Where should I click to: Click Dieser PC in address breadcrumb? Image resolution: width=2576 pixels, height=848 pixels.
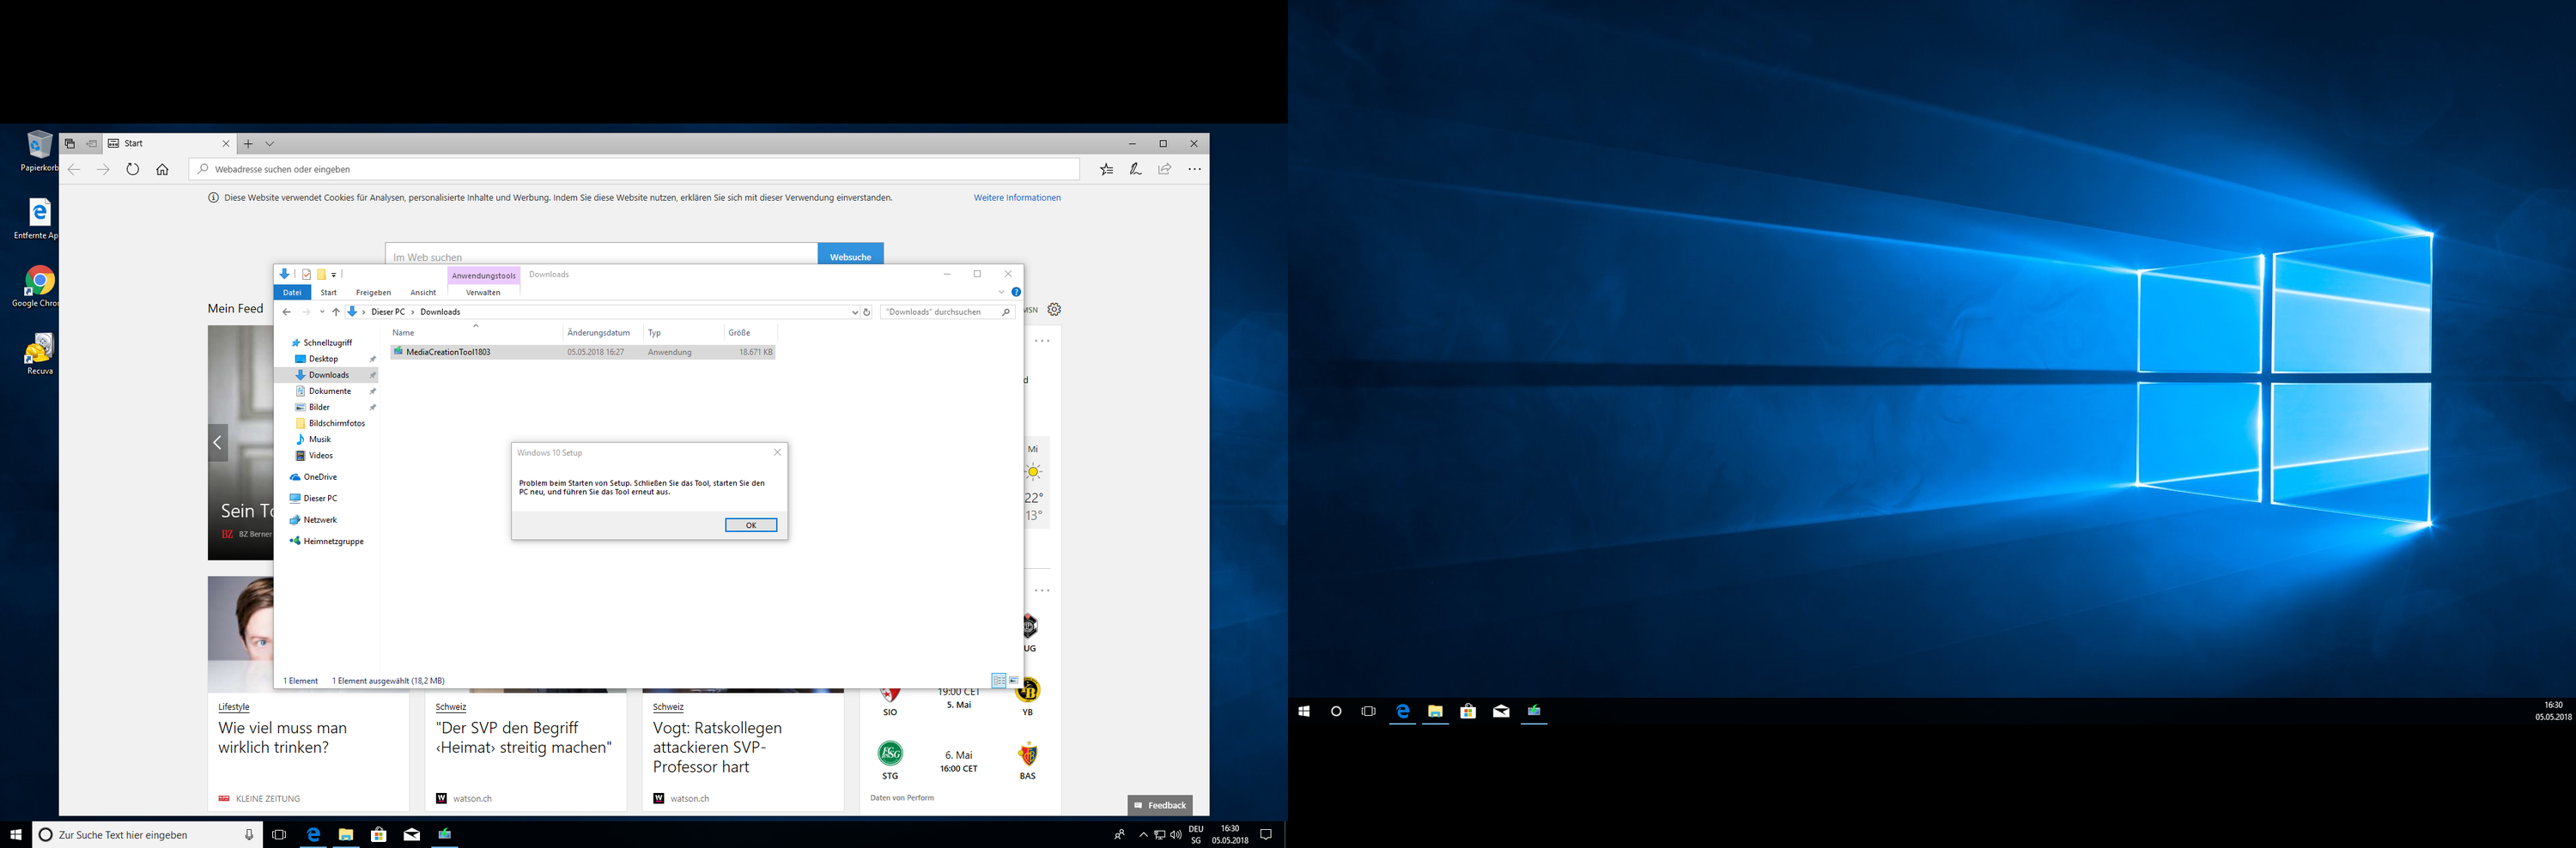tap(388, 312)
